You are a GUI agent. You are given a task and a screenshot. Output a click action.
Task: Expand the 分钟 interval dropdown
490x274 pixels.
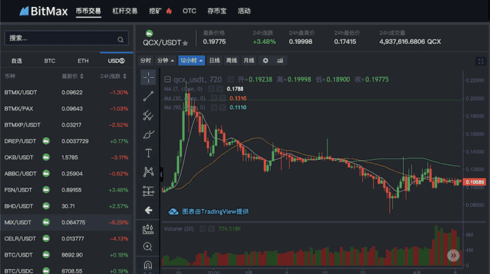coord(166,61)
